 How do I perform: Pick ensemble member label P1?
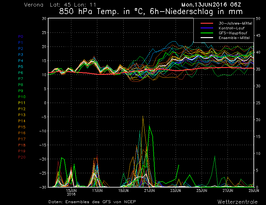21,43
